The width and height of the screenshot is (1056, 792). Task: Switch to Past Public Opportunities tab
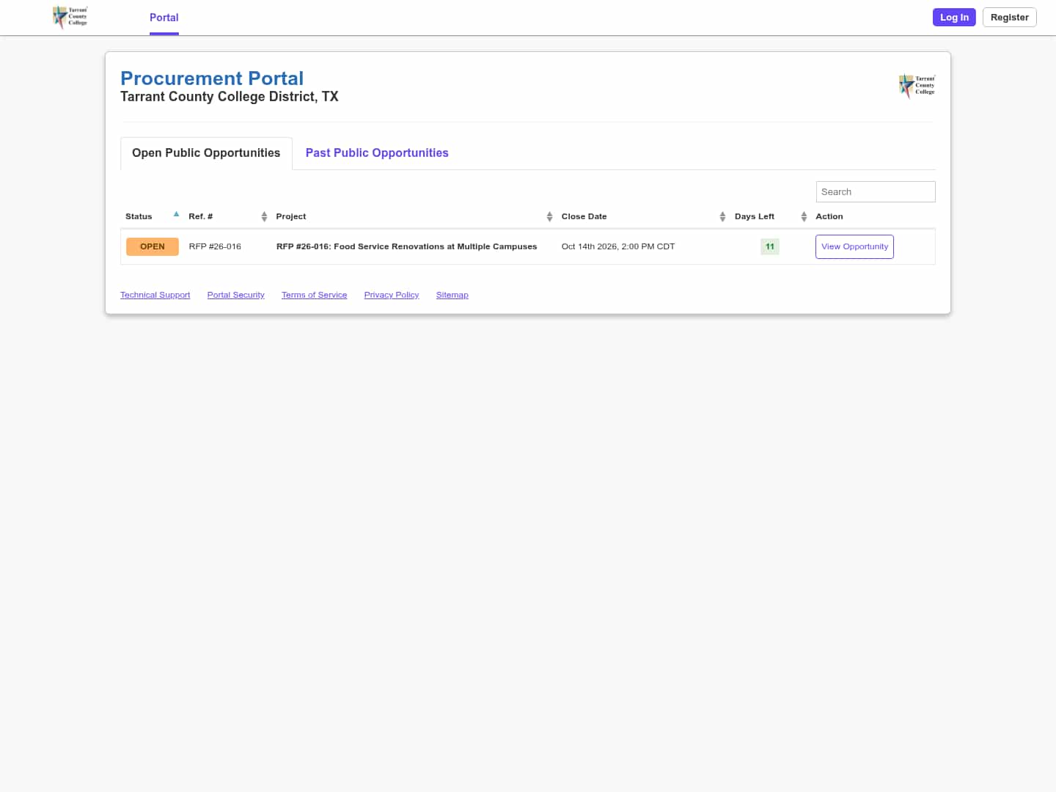coord(377,153)
